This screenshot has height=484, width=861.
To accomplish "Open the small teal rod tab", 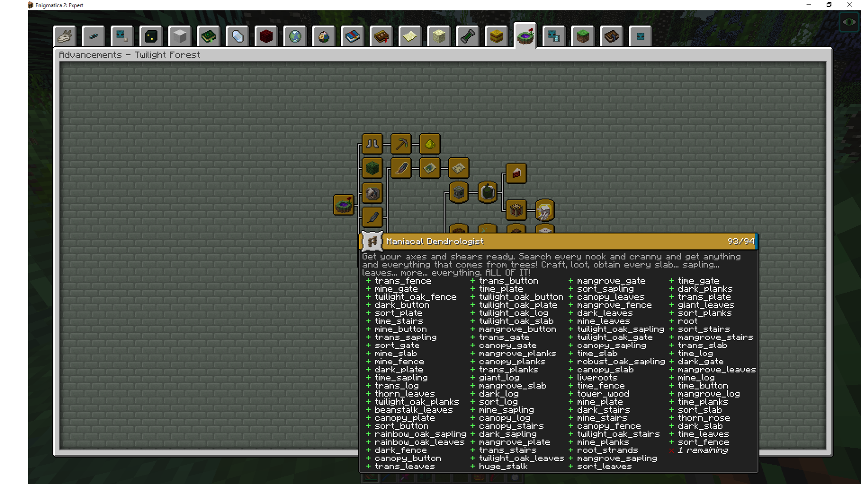I will point(94,36).
